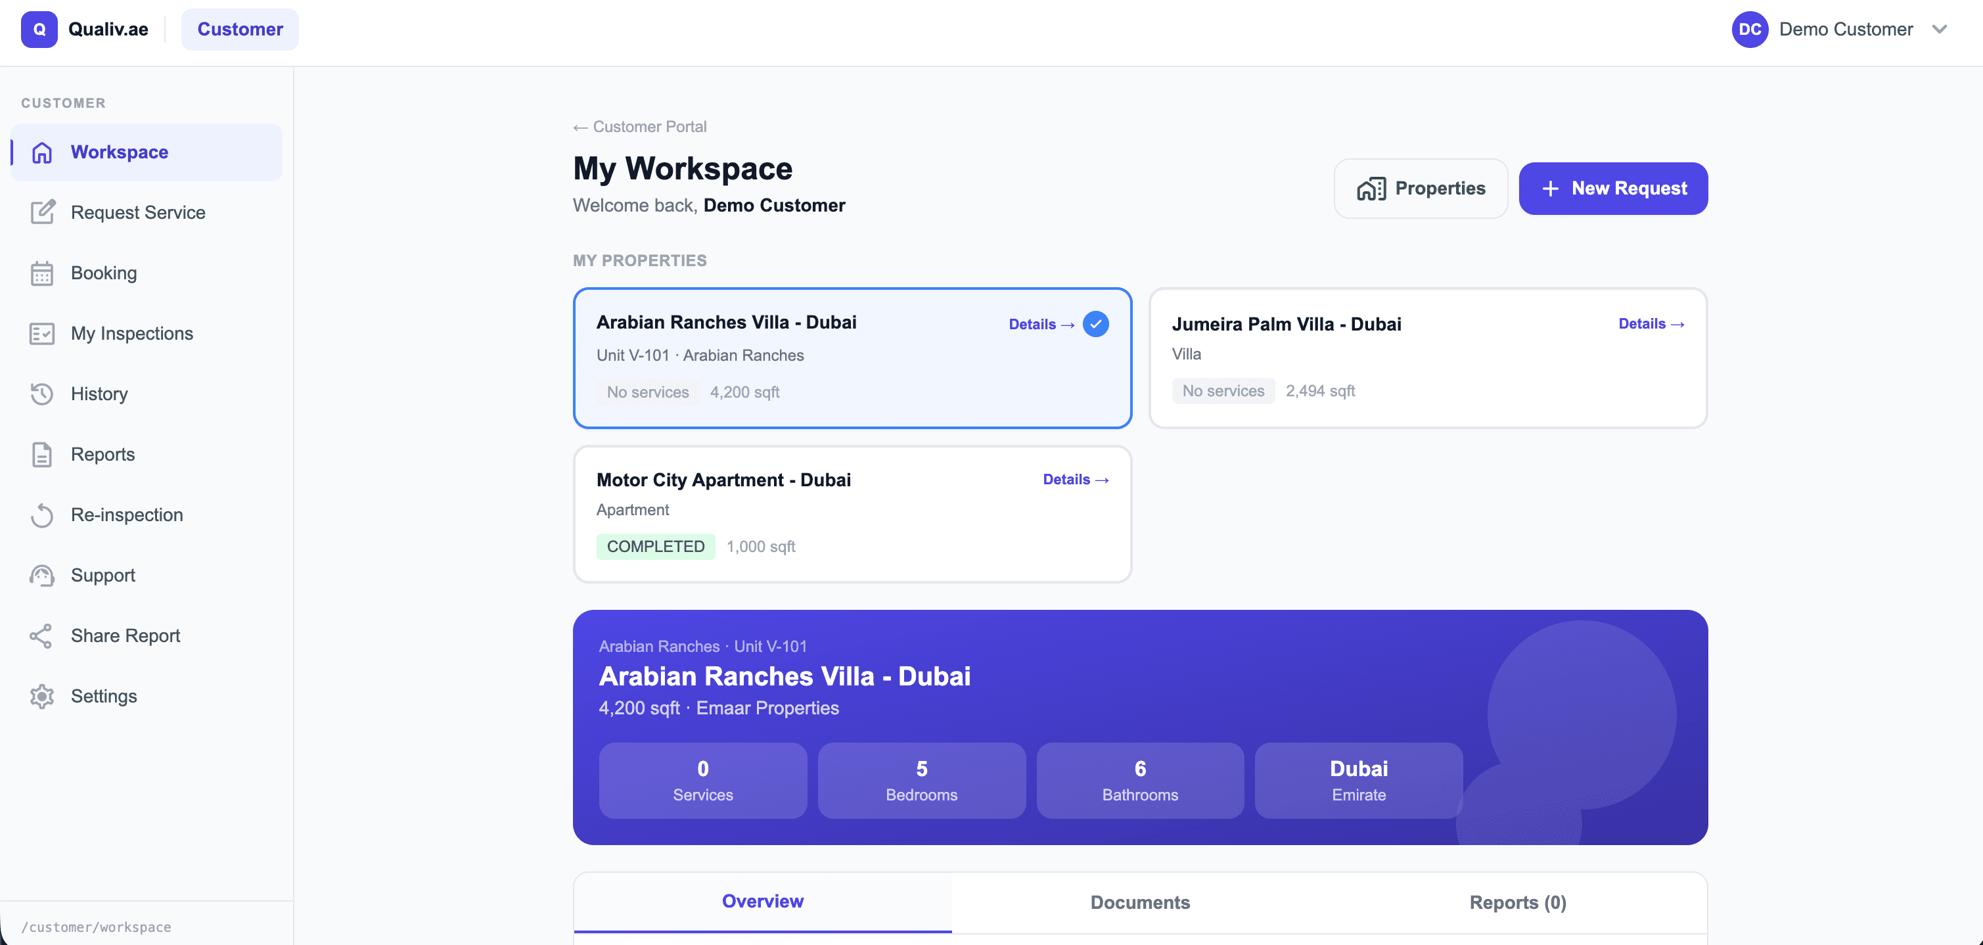Click the 0 Services stat tile

coord(703,781)
